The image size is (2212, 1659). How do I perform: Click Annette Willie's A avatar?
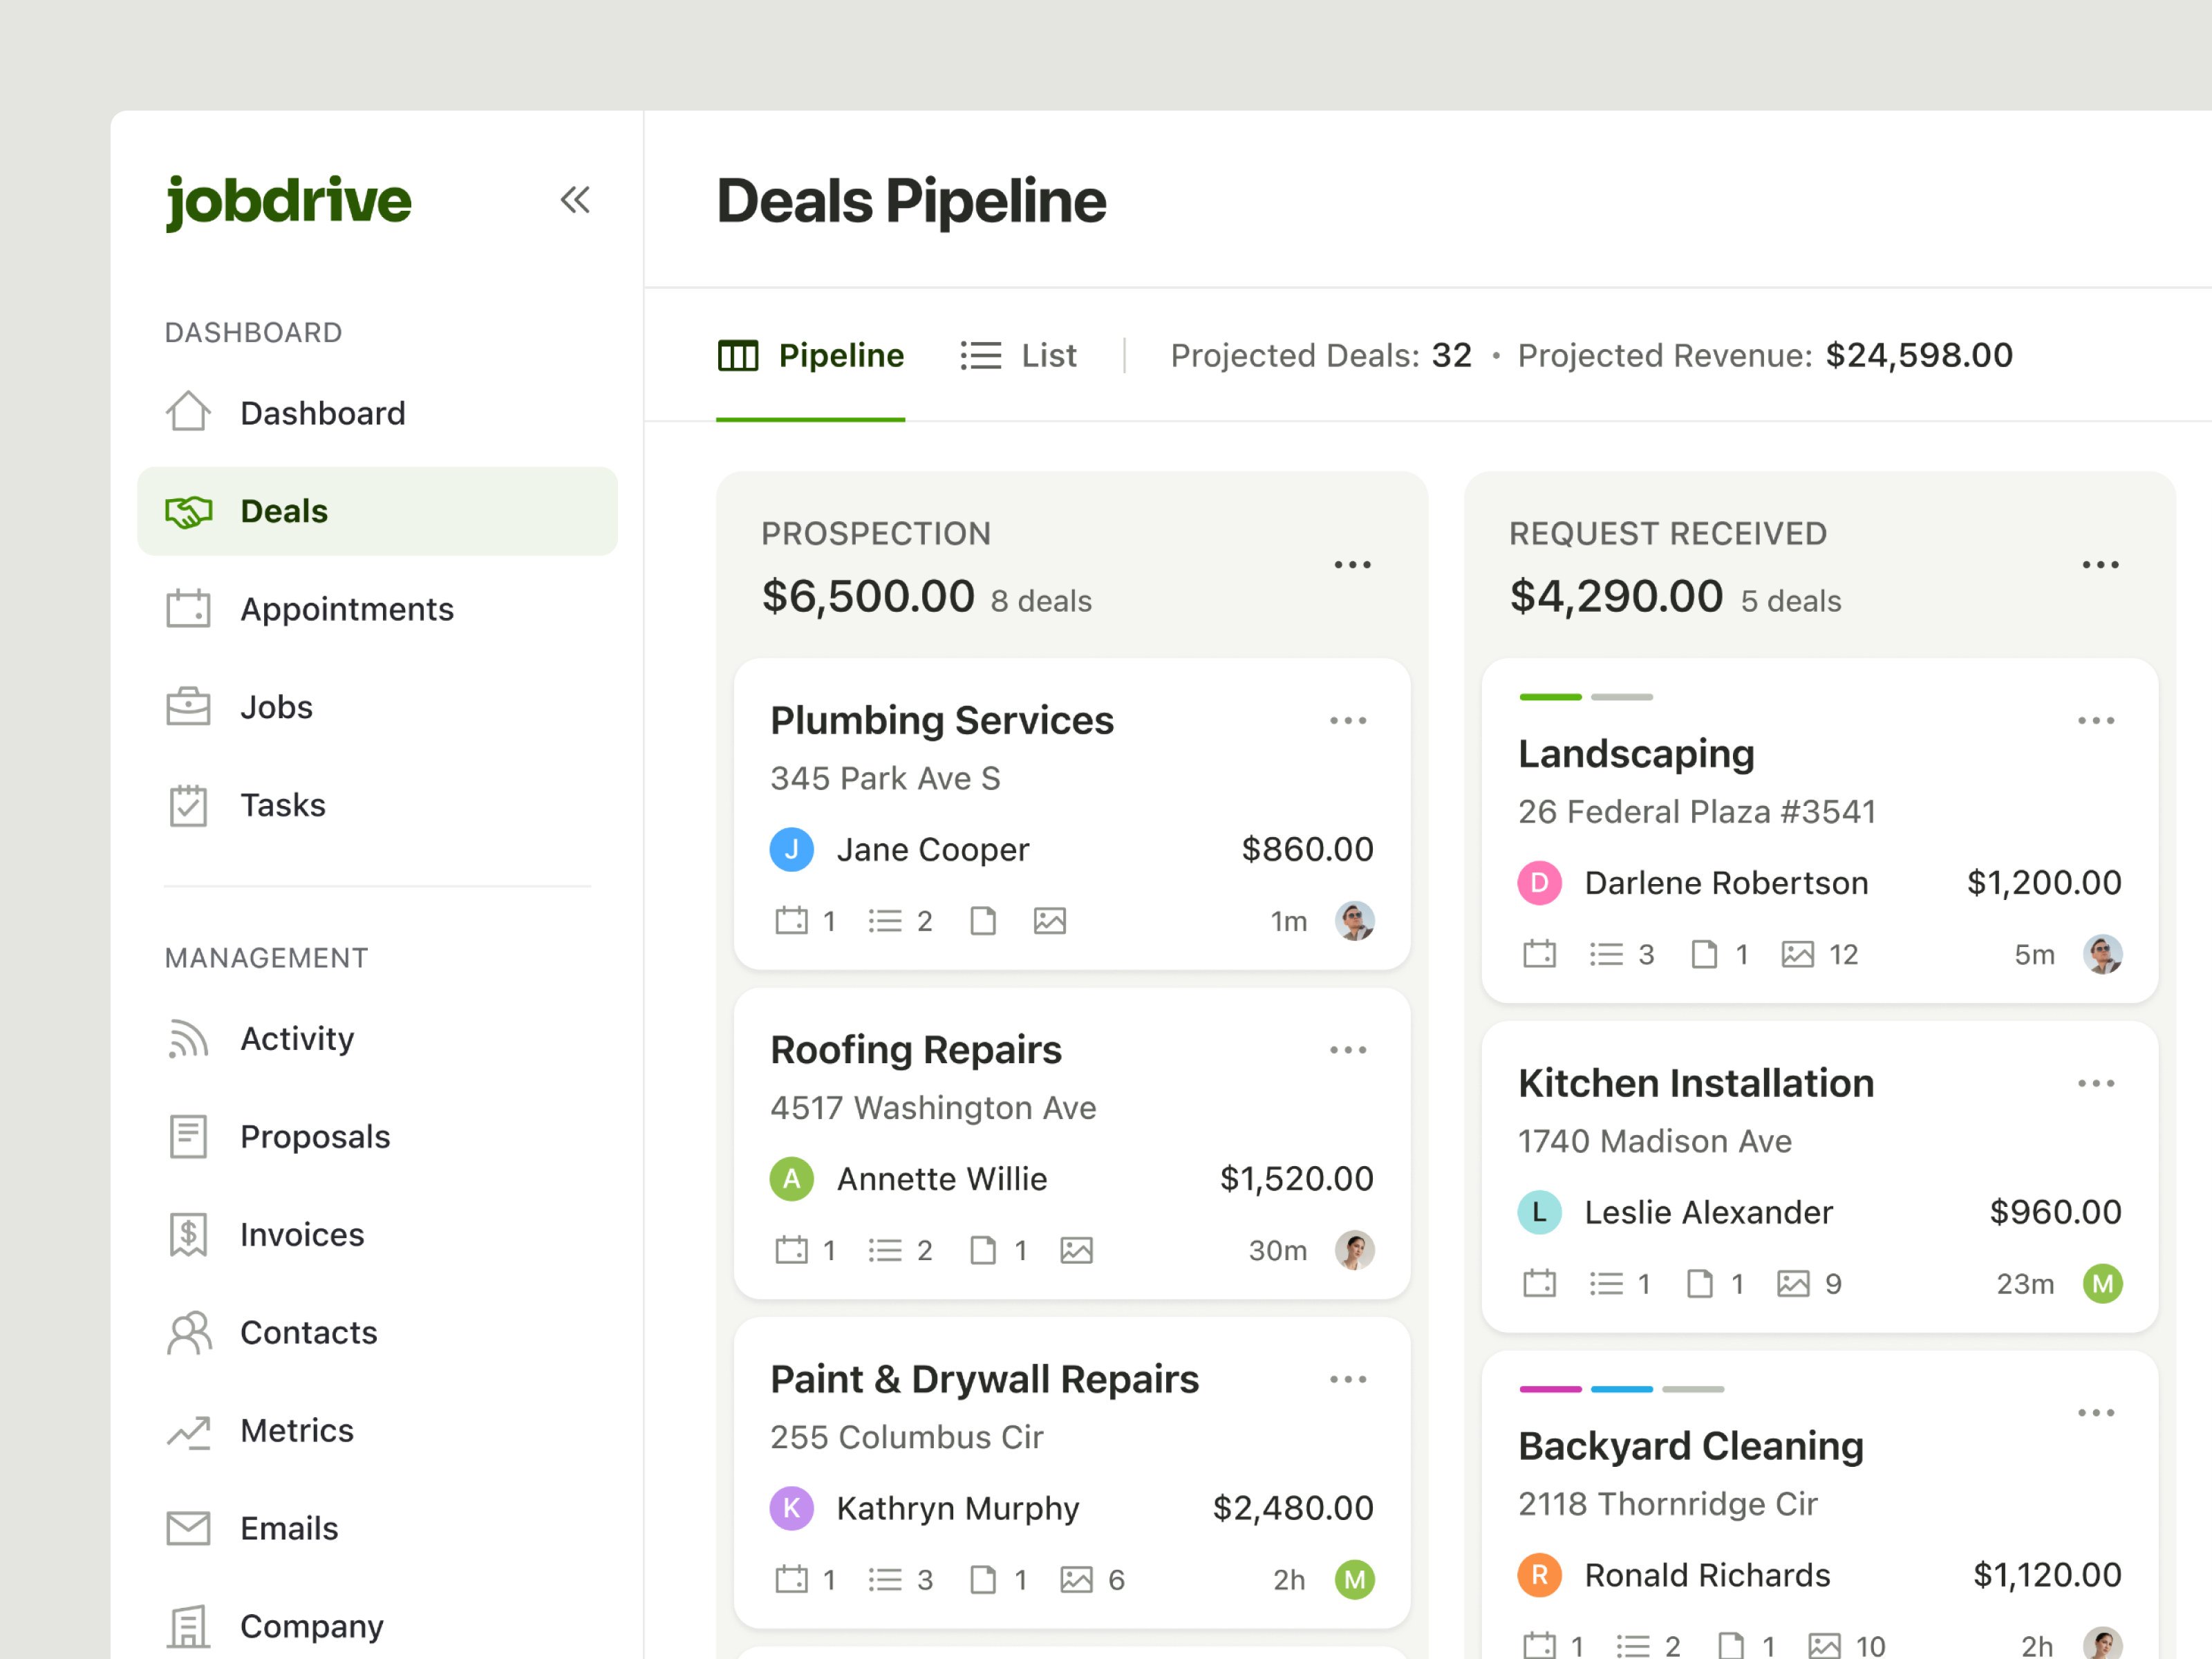791,1179
